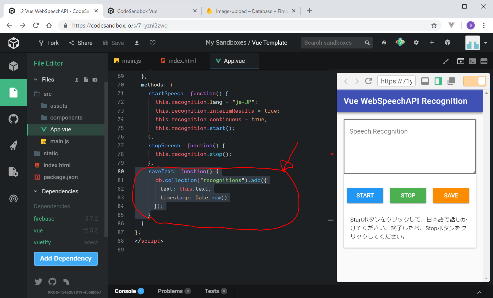493x298 pixels.
Task: Open the sandbox cube icon in header
Action: point(448,42)
